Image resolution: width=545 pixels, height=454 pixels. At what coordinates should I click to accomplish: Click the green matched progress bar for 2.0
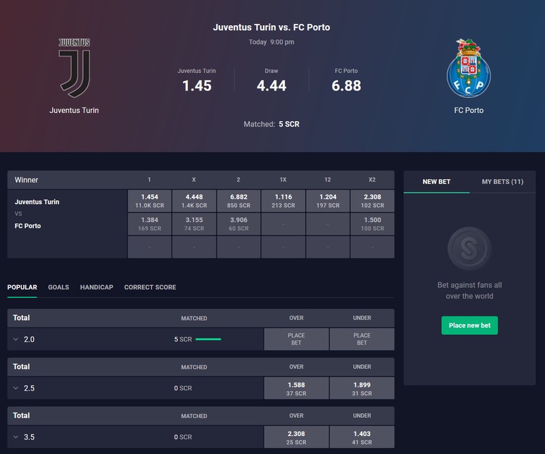tap(208, 340)
